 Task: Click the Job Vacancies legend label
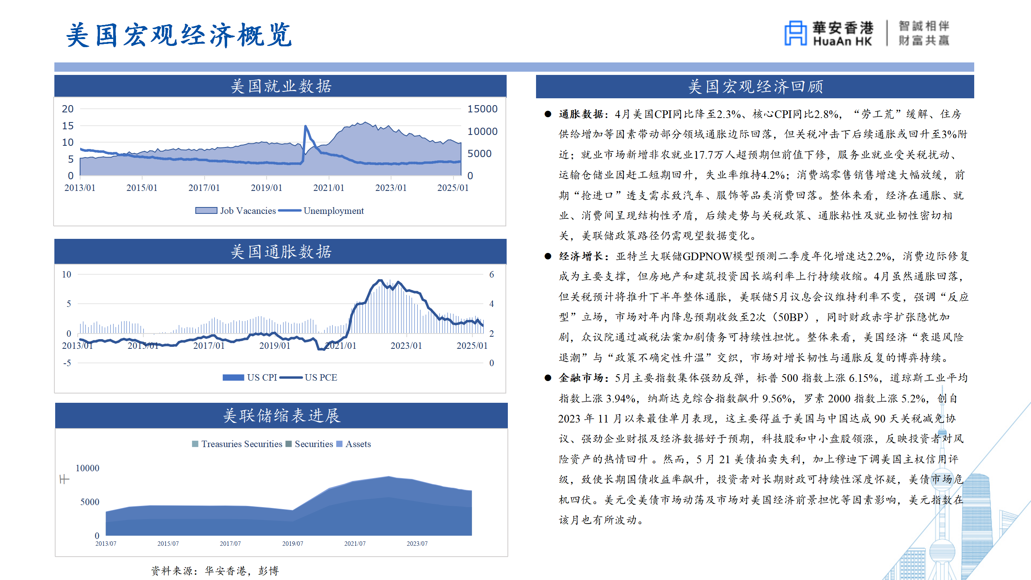[x=248, y=211]
